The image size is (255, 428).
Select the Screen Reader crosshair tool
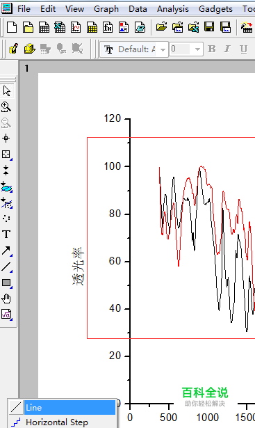click(x=6, y=138)
